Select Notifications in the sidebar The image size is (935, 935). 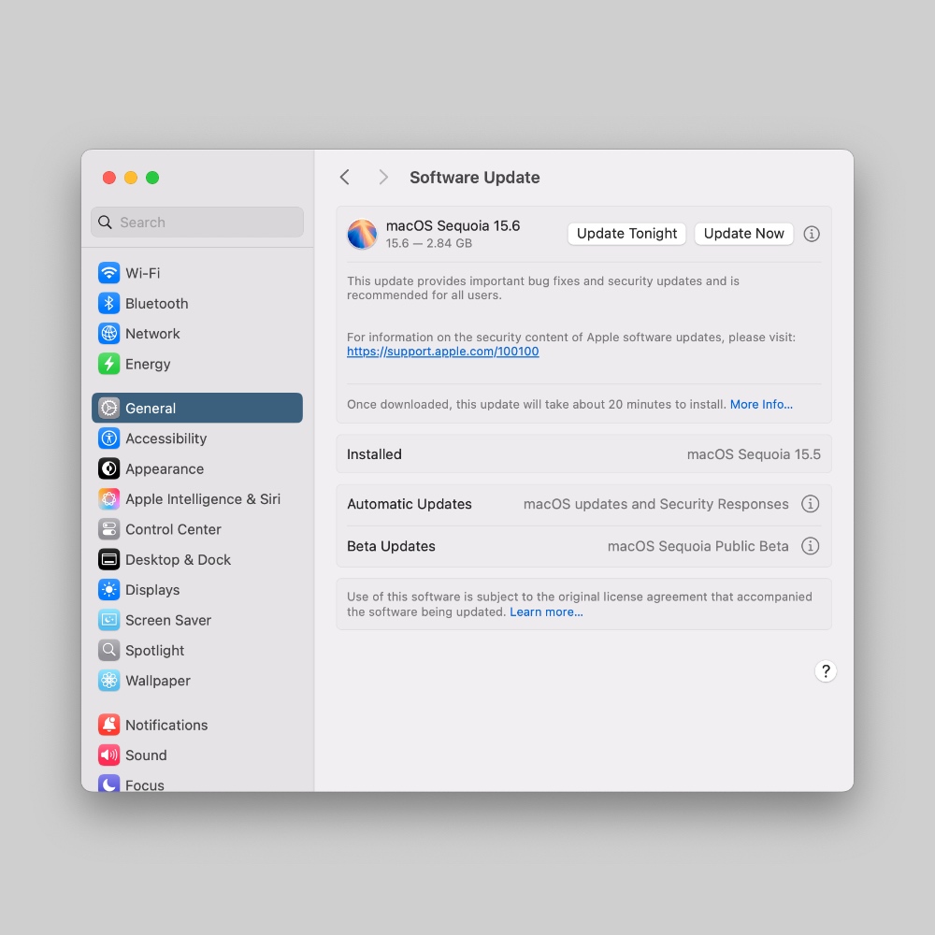tap(166, 726)
